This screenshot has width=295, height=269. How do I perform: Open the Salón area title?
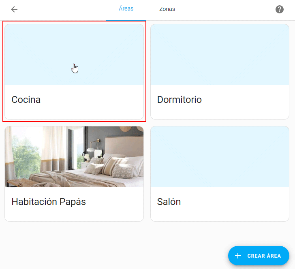pyautogui.click(x=169, y=202)
